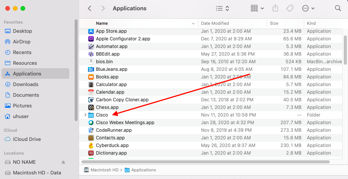
Task: Select iCloud Drive in the sidebar
Action: [27, 139]
